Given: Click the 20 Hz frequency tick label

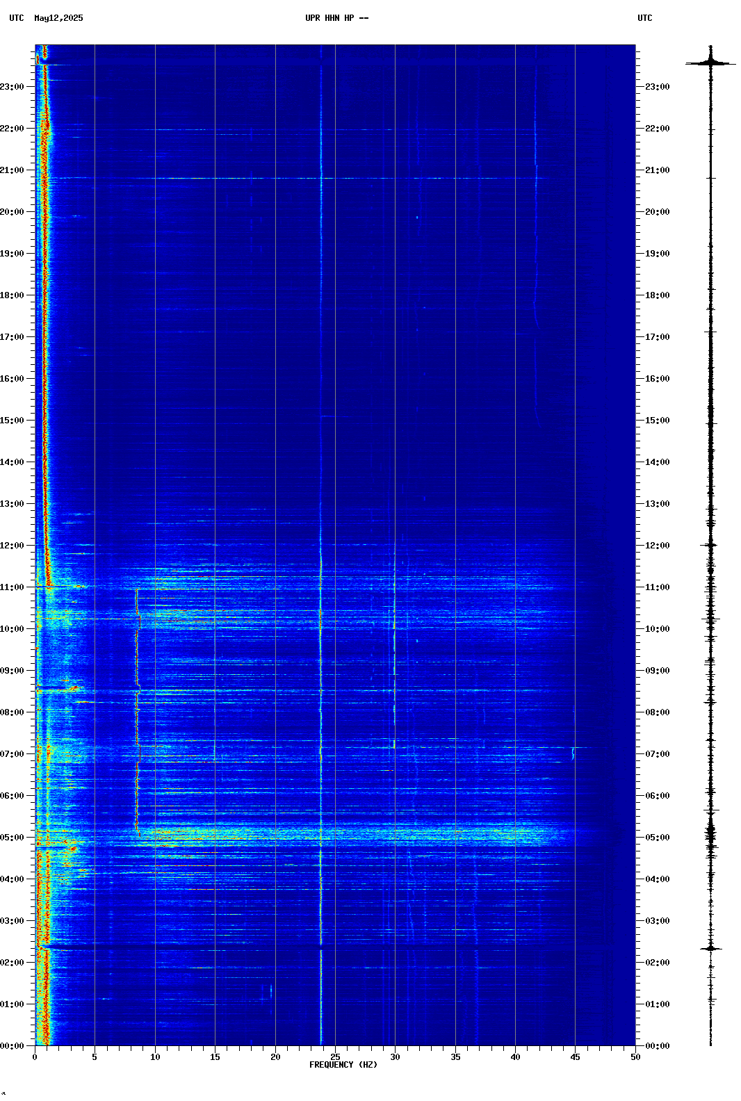Looking at the screenshot, I should tap(275, 1057).
